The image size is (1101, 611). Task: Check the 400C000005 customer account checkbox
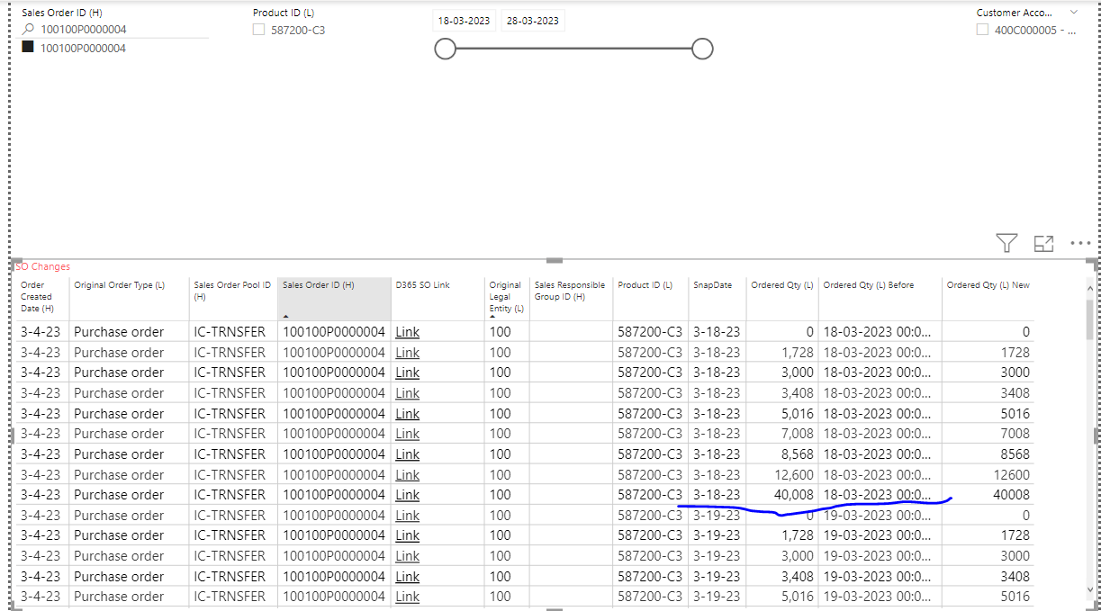tap(983, 30)
